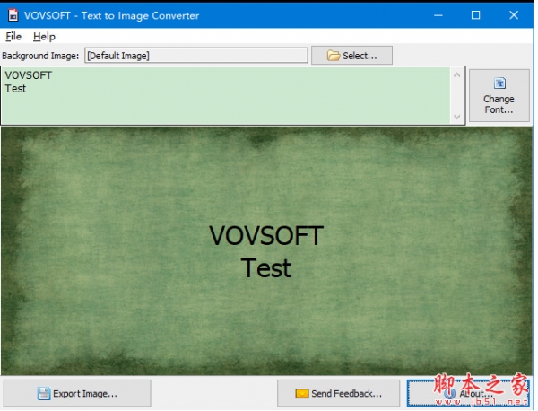Viewport: 538px width, 411px height.
Task: Click the Background Image path field
Action: coord(196,56)
